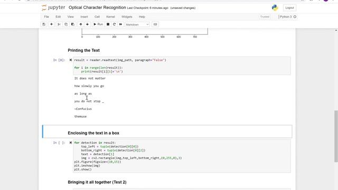Screen dimensions: 338x190
Task: Click the Logout button
Action: tap(289, 8)
